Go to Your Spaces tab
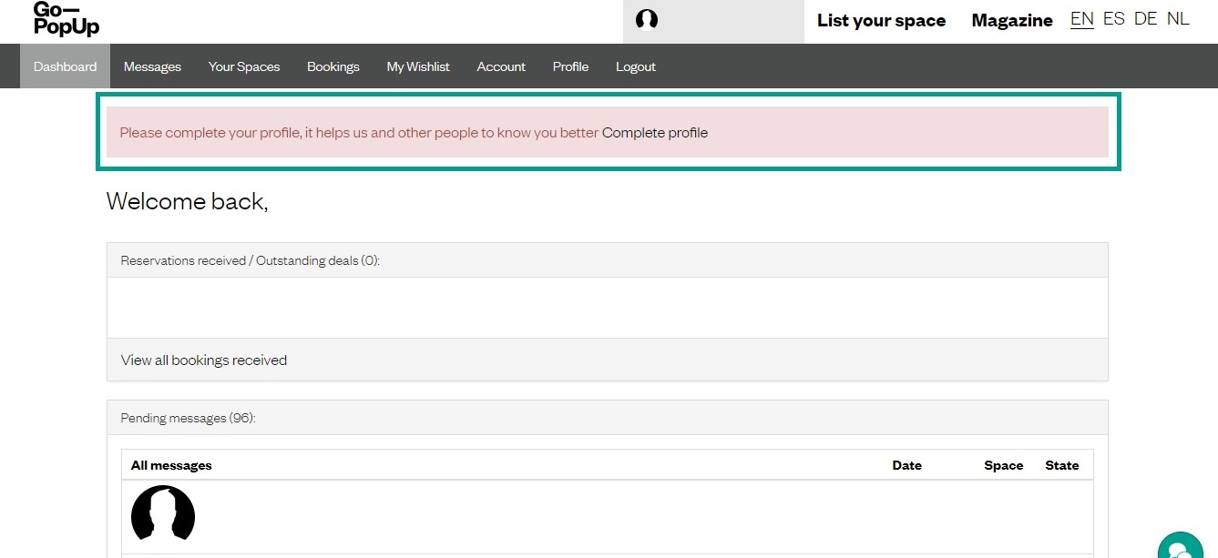Viewport: 1218px width, 558px height. tap(244, 66)
